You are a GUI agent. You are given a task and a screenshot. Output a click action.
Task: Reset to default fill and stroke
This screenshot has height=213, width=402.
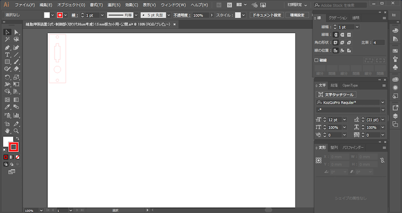(5, 150)
